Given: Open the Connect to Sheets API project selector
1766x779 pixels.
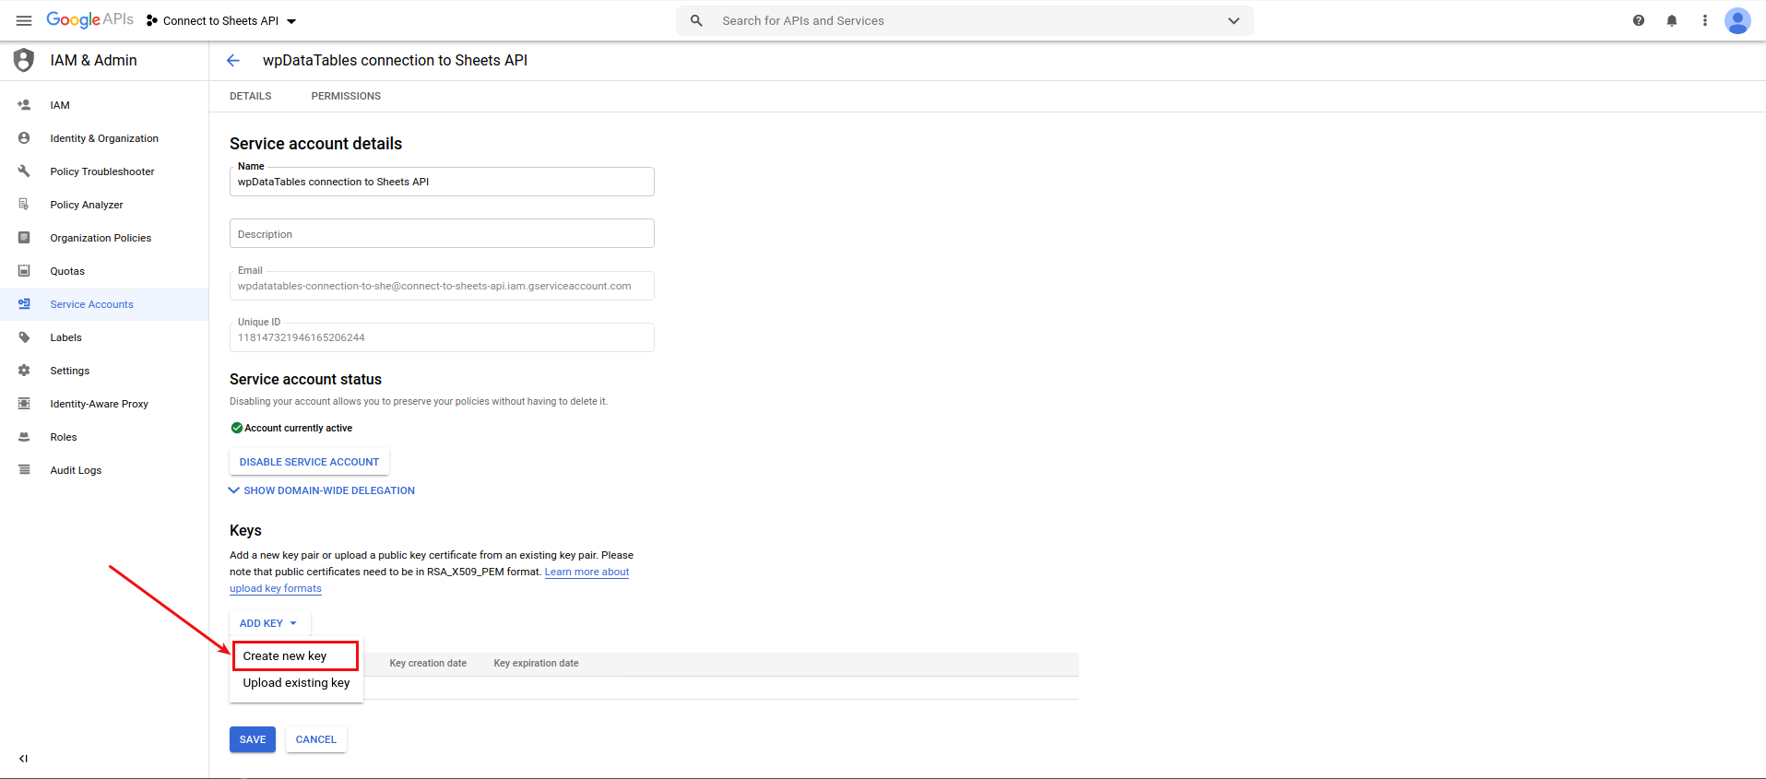Looking at the screenshot, I should 221,20.
